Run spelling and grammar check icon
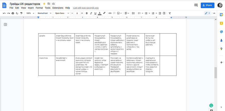The height and width of the screenshot is (111, 225). tap(17, 13)
